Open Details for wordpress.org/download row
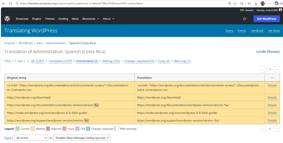 click(272, 97)
